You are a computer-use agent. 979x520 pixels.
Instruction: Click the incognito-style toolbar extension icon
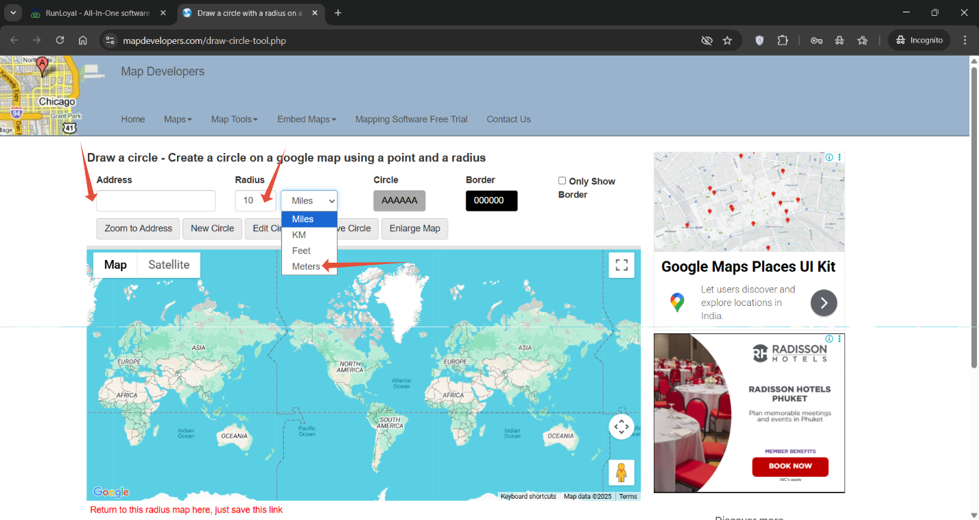[839, 40]
